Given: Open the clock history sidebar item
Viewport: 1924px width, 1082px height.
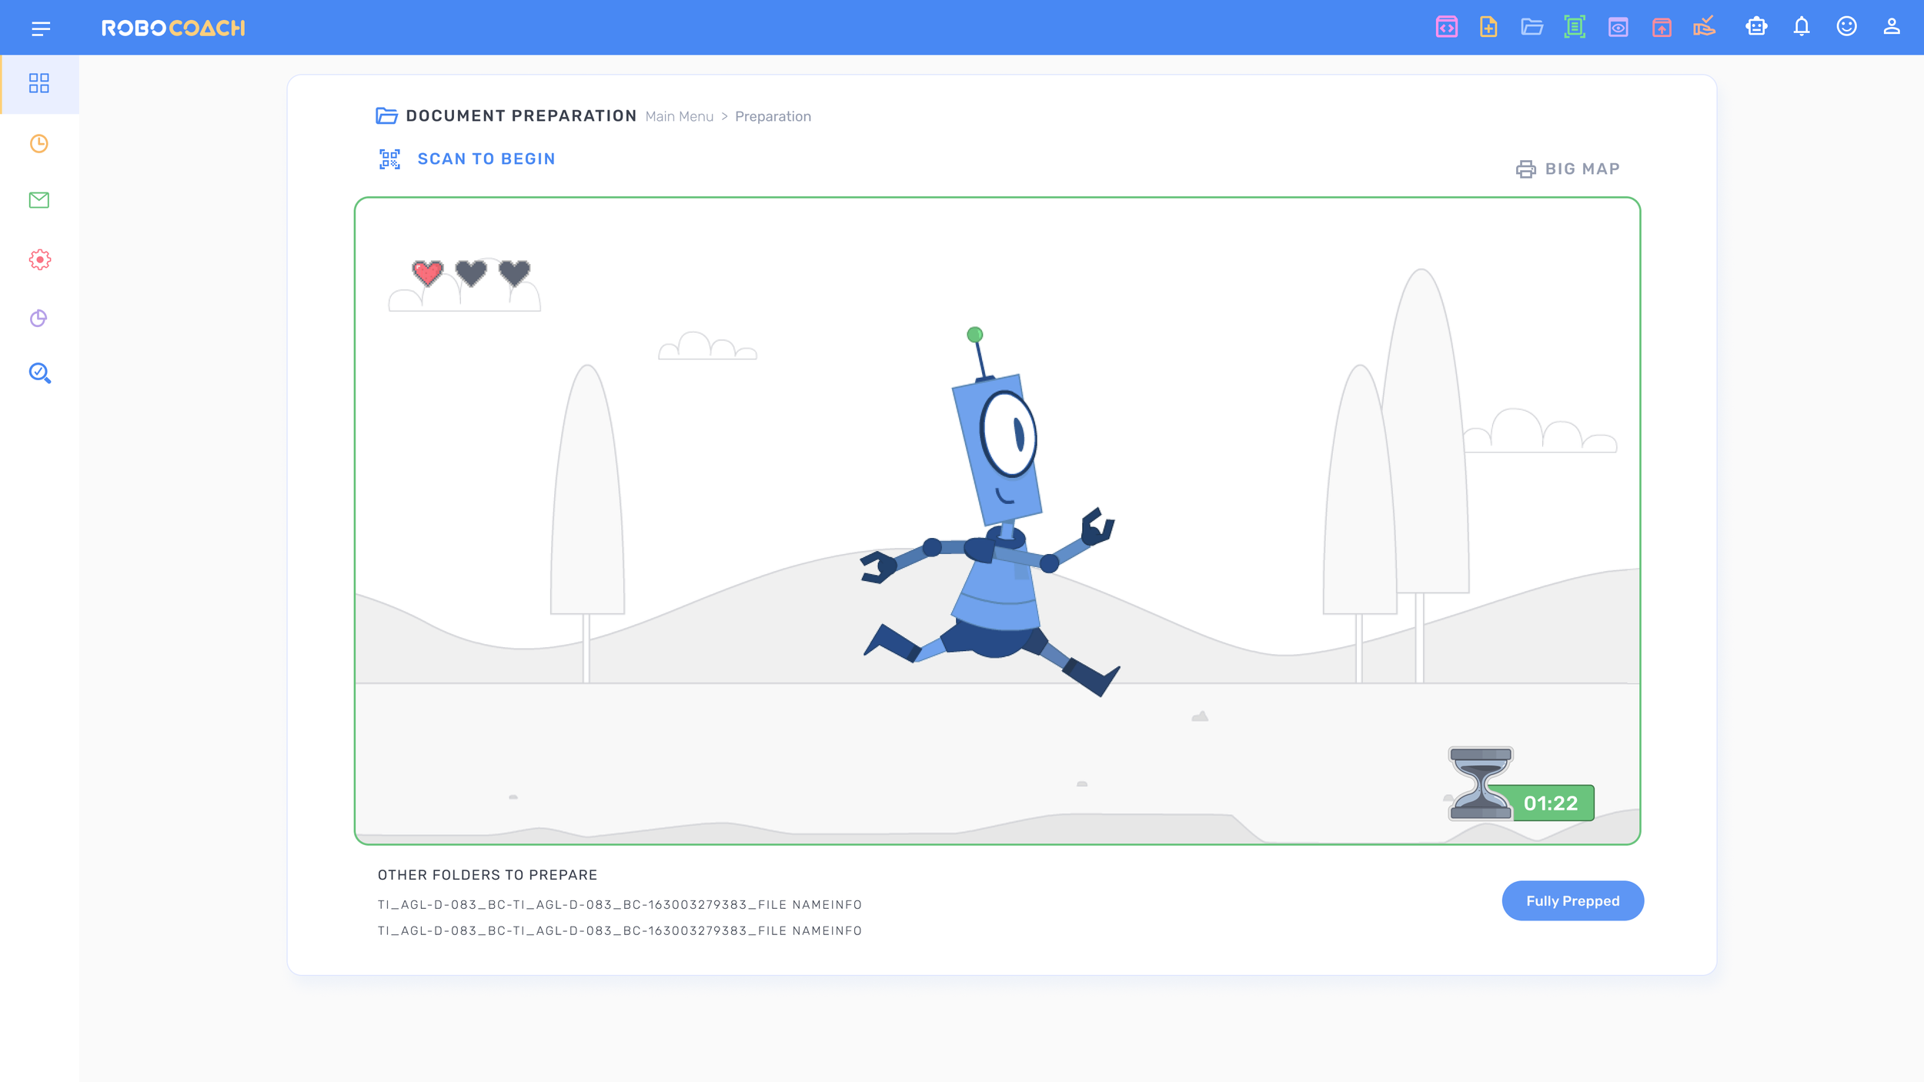Looking at the screenshot, I should (x=39, y=144).
